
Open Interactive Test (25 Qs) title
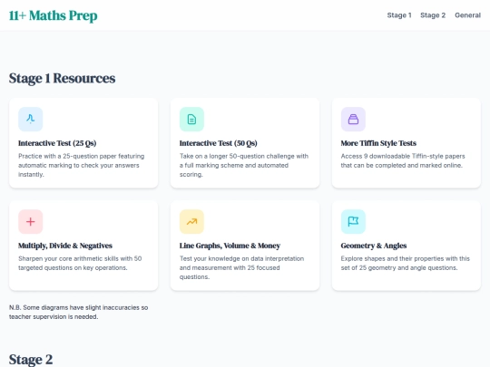pyautogui.click(x=57, y=143)
